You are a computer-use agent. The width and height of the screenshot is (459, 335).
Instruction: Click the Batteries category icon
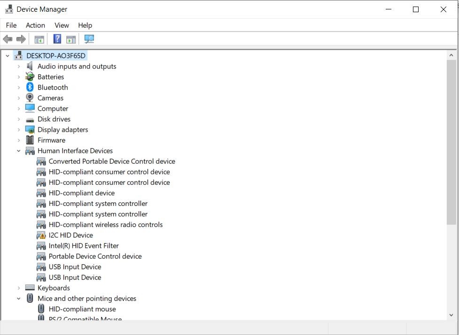click(30, 77)
